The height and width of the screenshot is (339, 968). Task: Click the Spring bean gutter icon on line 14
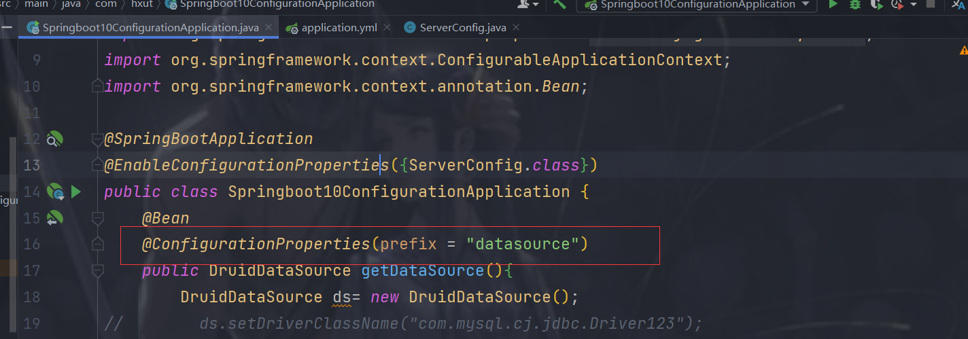(55, 192)
